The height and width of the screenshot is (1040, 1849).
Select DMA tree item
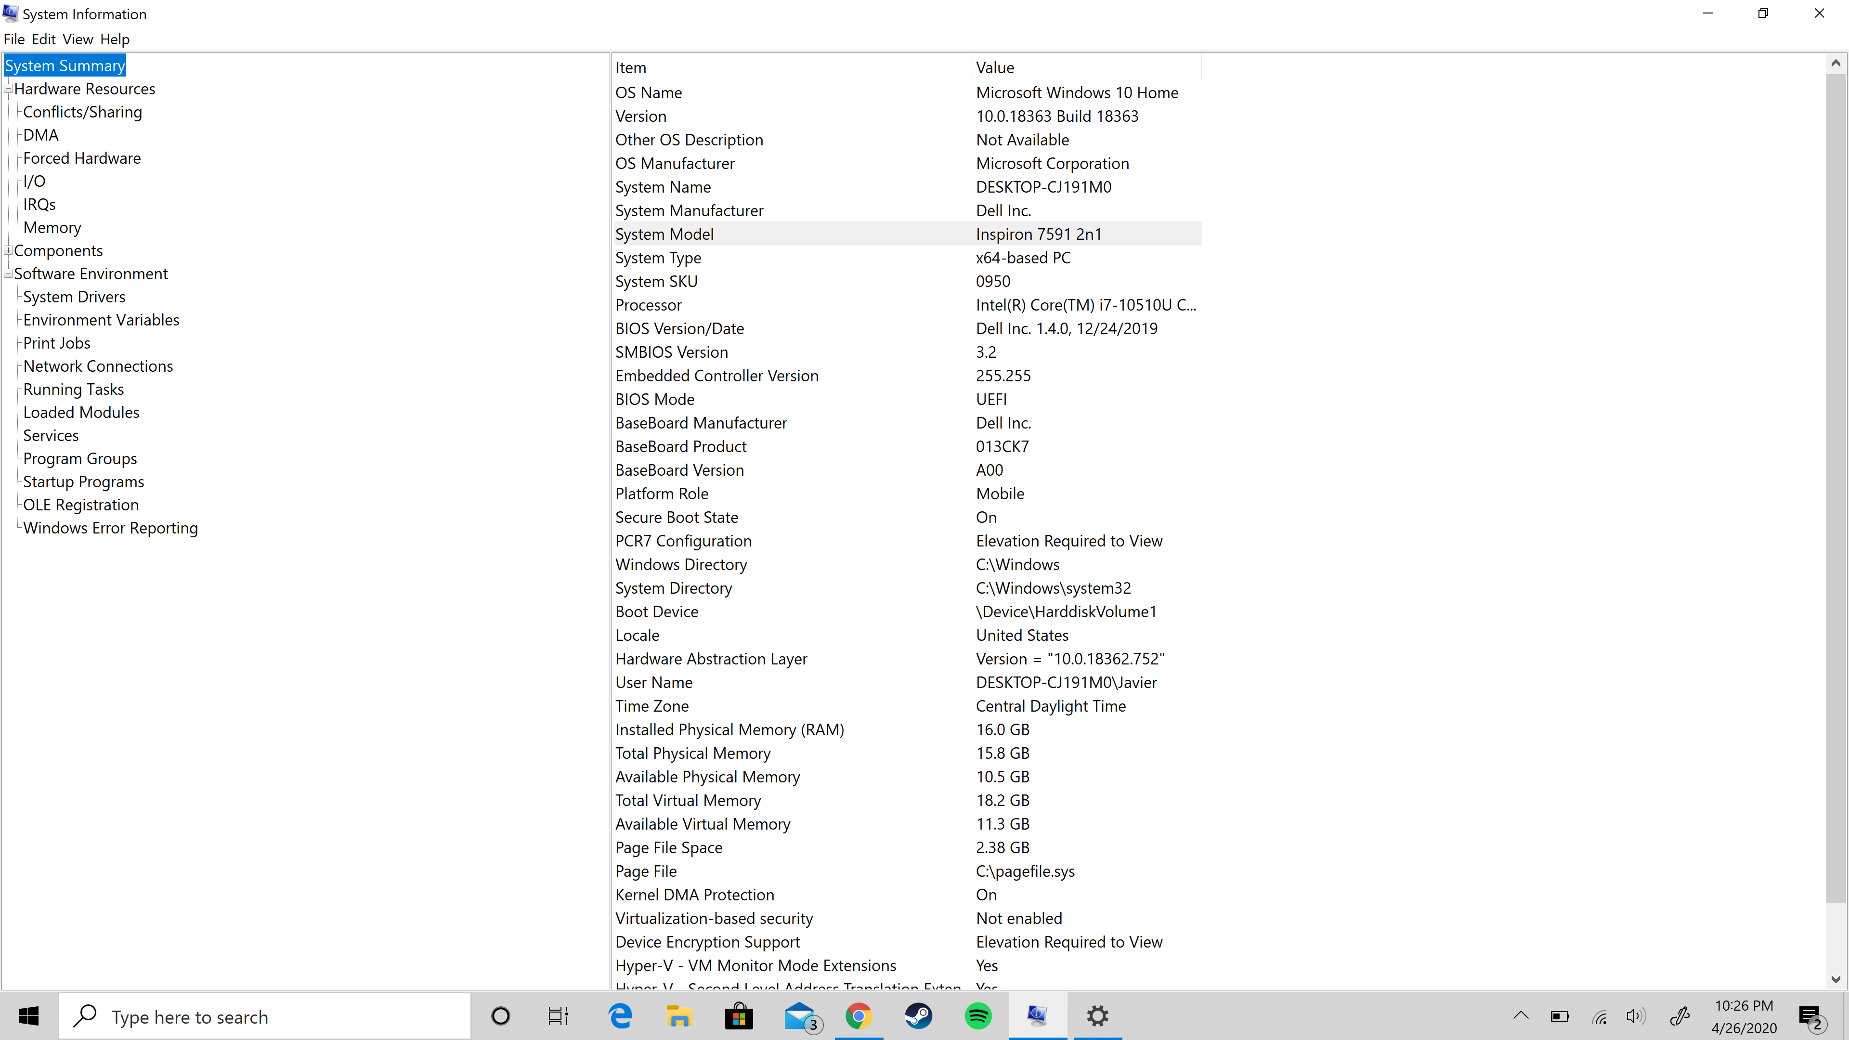(41, 135)
